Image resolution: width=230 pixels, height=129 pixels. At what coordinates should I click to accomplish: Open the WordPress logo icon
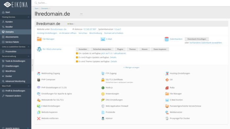(39, 49)
